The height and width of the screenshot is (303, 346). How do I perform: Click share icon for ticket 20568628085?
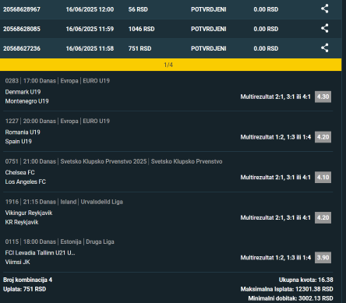coord(324,28)
